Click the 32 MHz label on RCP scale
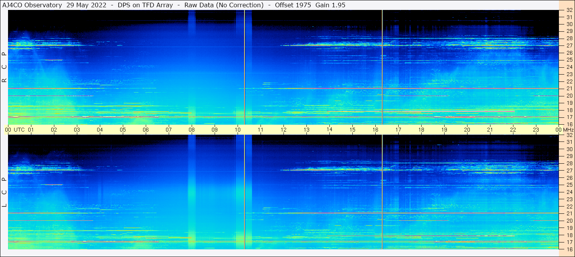The image size is (575, 257). [569, 10]
